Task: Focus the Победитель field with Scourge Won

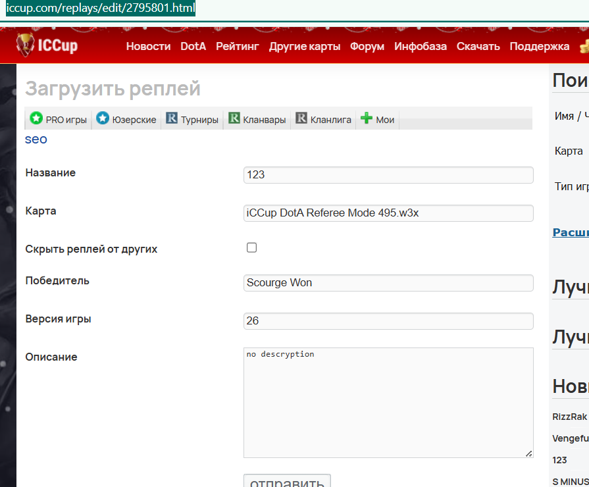Action: (x=388, y=283)
